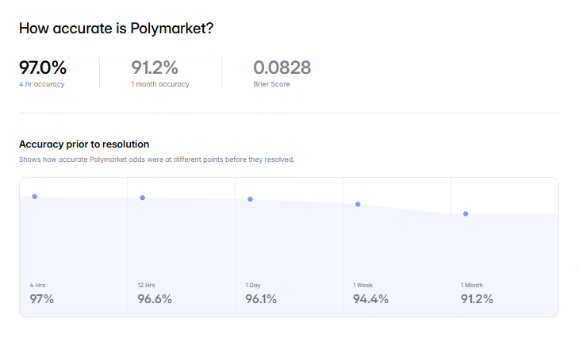Click the 'How accurate is Polymarket?' heading

pyautogui.click(x=117, y=29)
